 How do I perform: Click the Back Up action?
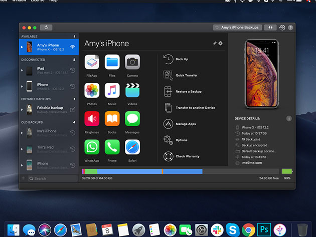pos(176,59)
